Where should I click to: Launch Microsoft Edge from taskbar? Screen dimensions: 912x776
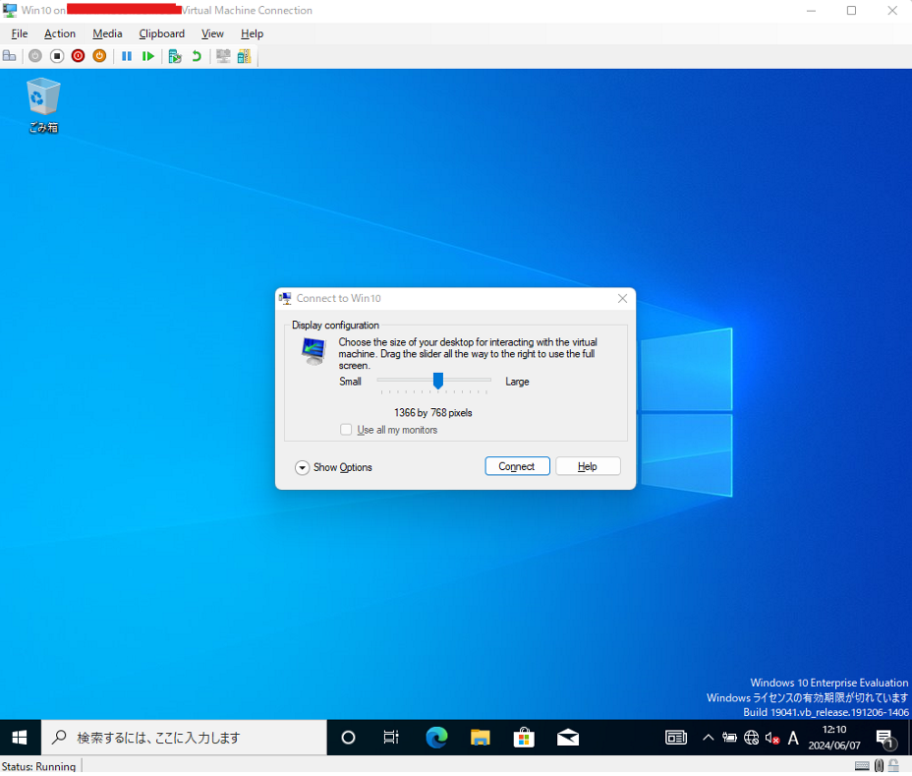point(436,738)
